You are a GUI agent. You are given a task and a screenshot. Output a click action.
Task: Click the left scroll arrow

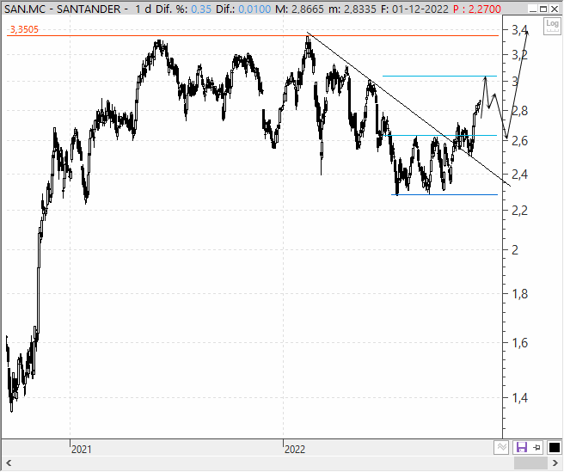(x=9, y=463)
